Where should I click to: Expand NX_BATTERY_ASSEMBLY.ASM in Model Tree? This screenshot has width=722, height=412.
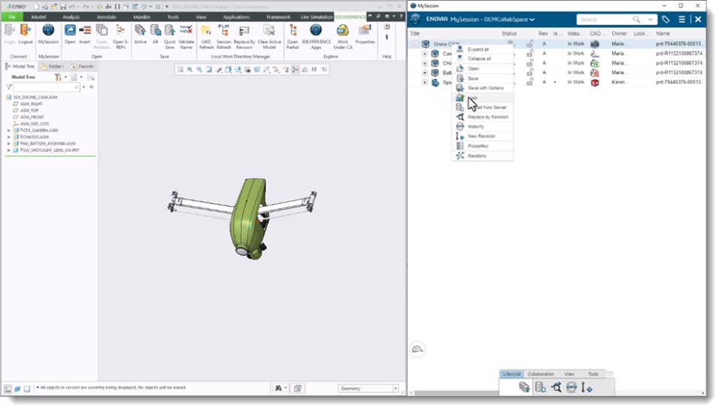[x=9, y=144]
